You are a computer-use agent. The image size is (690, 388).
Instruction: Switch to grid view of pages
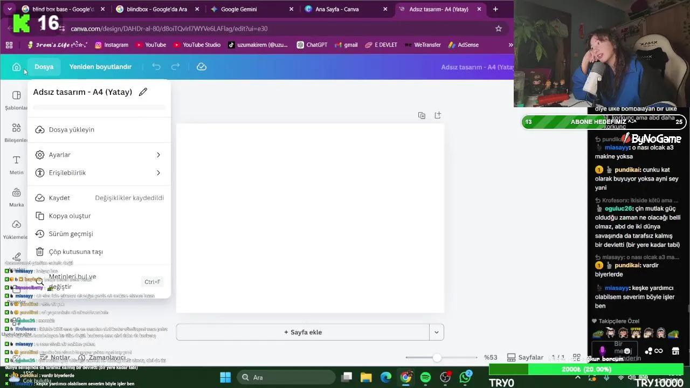576,357
